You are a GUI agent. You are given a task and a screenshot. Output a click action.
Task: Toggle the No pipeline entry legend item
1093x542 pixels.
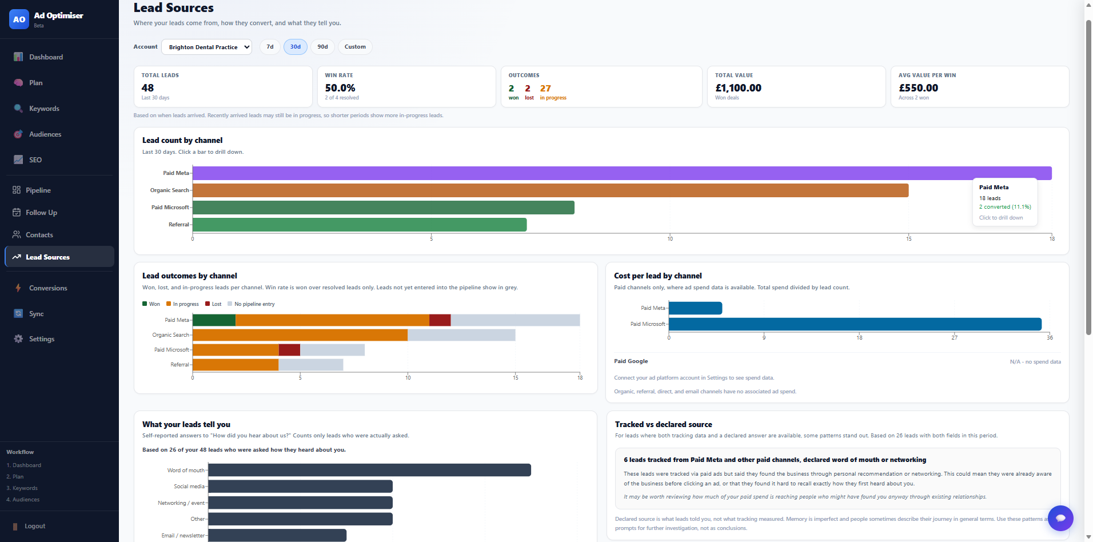[x=251, y=304]
